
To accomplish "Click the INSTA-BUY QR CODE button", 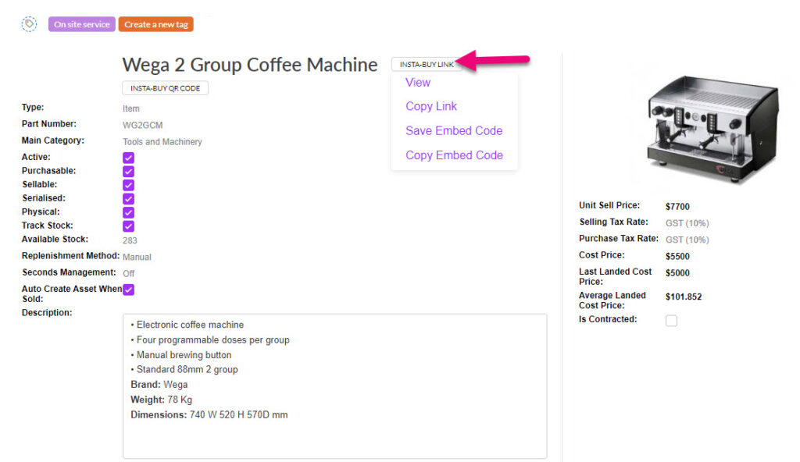I will [x=165, y=88].
